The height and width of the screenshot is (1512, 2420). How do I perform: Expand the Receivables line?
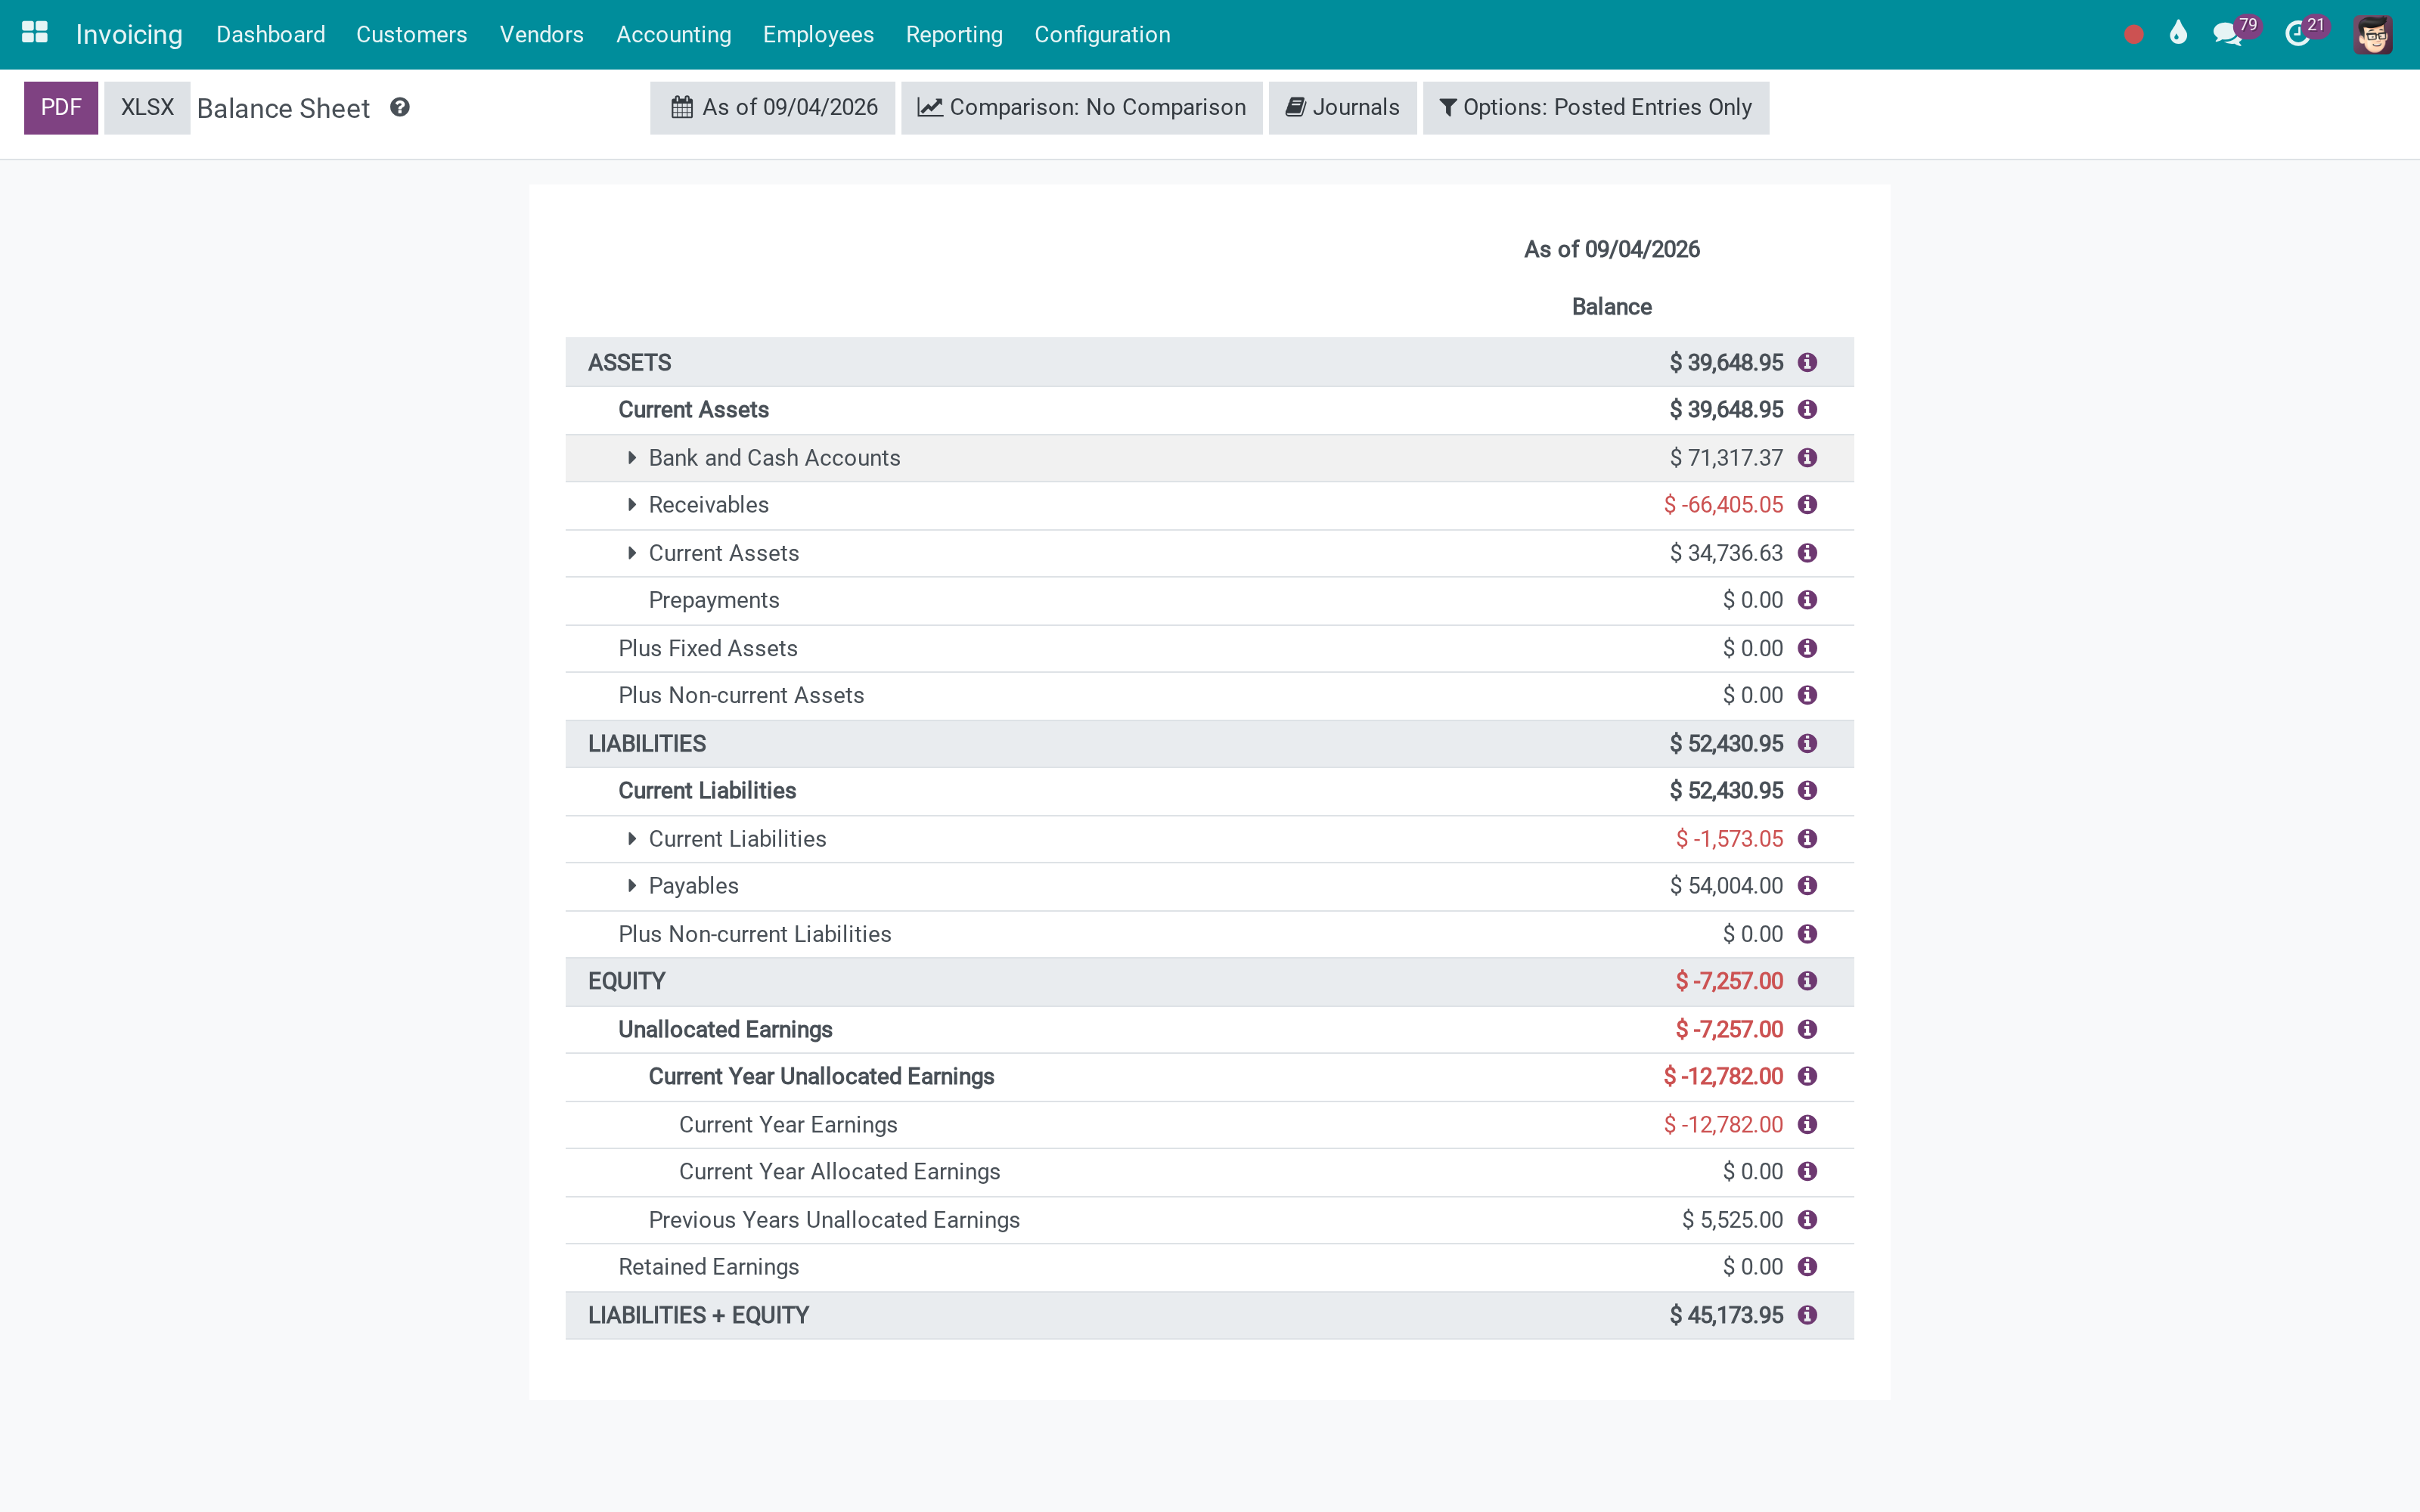(632, 504)
